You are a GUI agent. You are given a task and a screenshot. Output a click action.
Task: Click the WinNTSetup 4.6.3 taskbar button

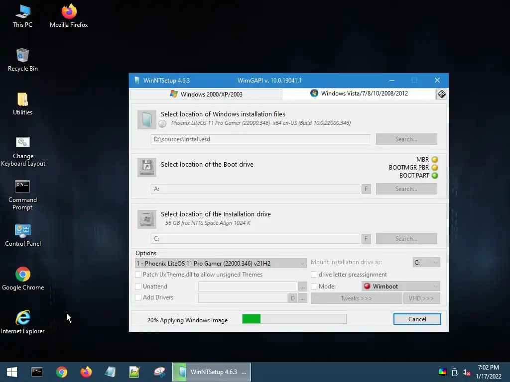point(211,372)
